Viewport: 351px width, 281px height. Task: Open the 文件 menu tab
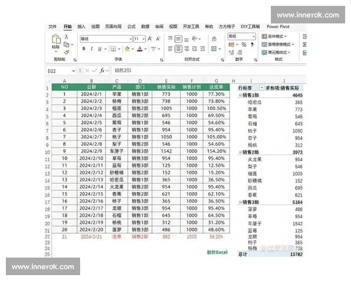pos(53,26)
